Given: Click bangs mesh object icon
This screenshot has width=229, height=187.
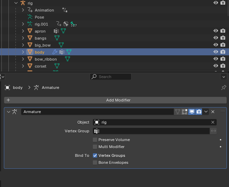Looking at the screenshot, I should [x=30, y=38].
